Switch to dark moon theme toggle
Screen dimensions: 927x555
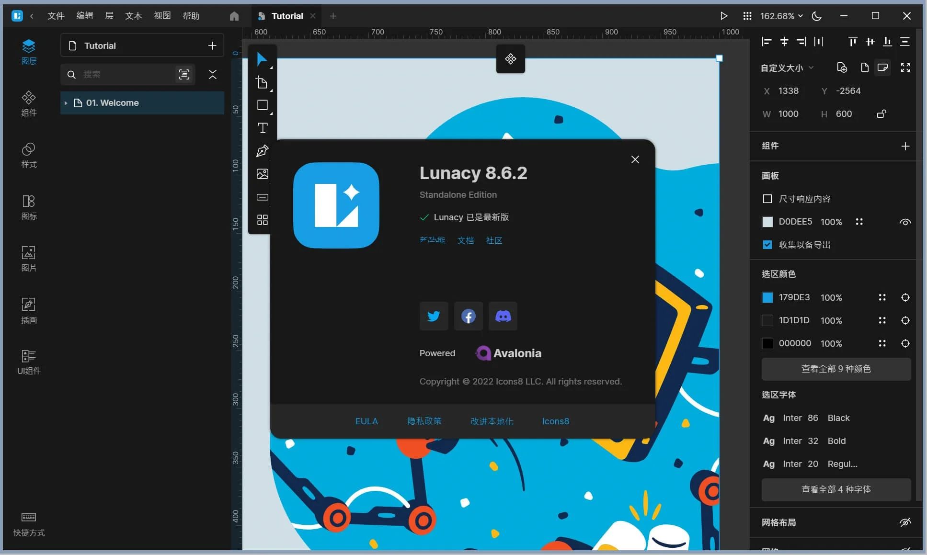(x=817, y=16)
